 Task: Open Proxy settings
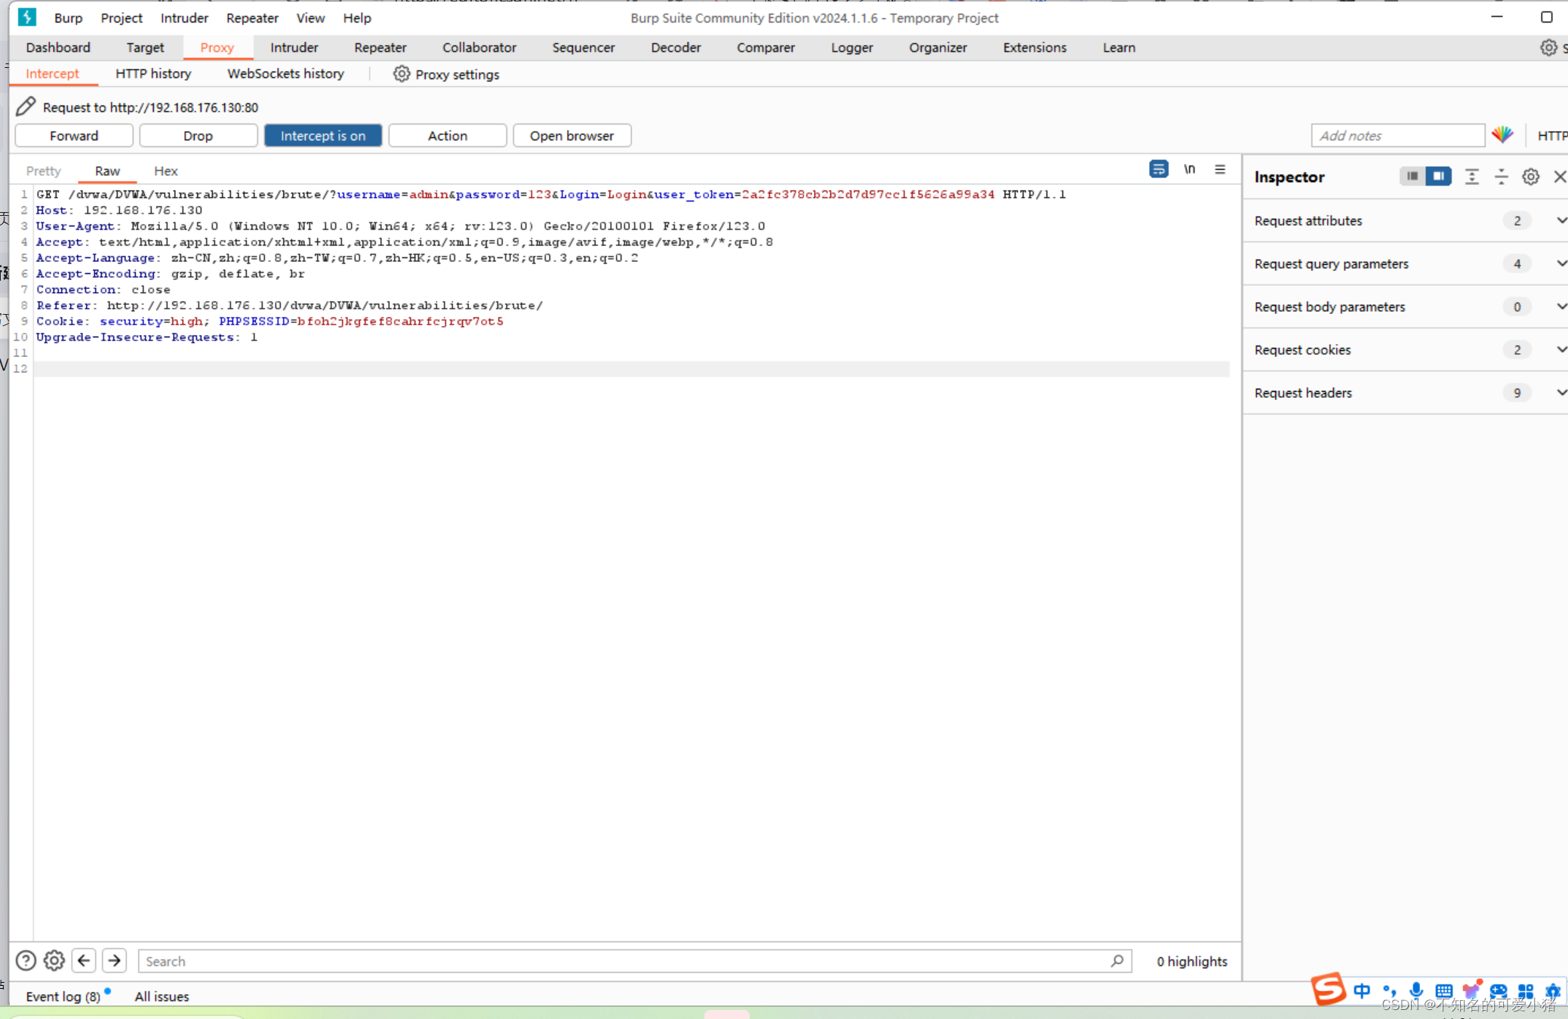point(446,74)
